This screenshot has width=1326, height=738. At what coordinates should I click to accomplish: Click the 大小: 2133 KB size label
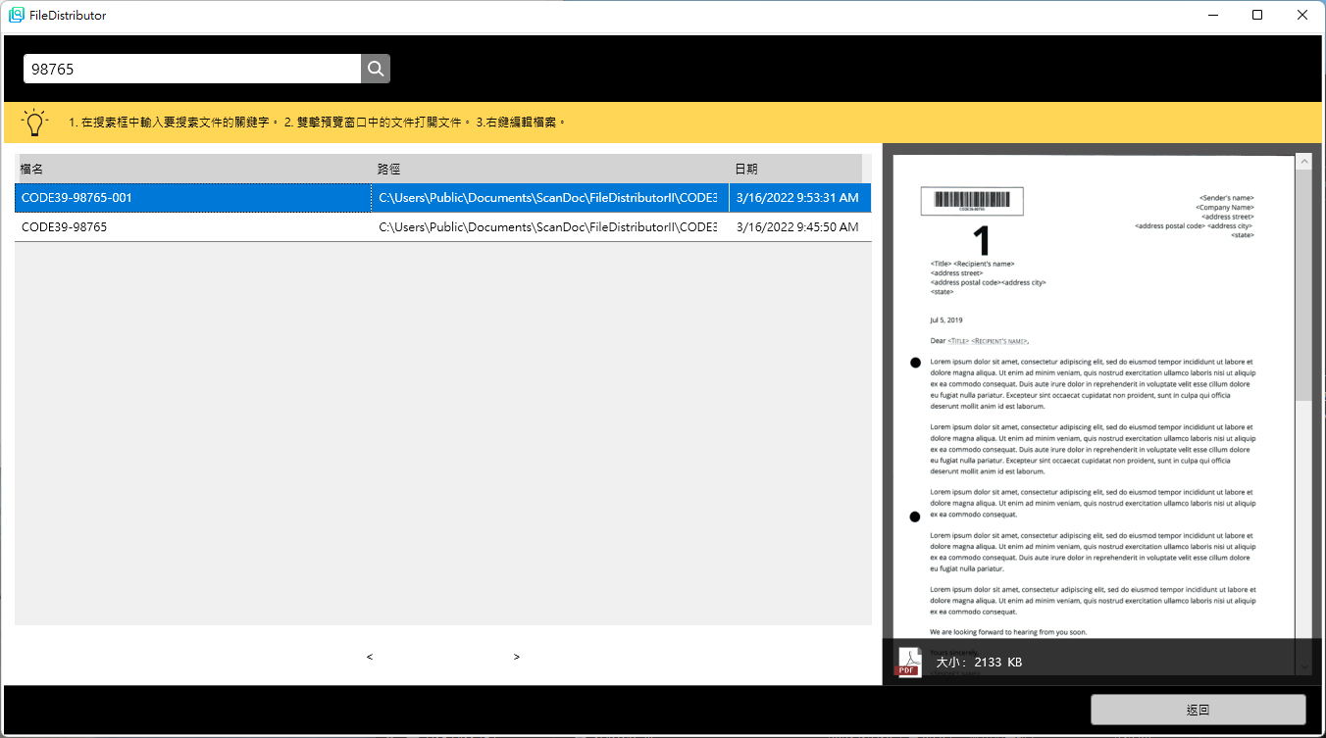point(979,663)
